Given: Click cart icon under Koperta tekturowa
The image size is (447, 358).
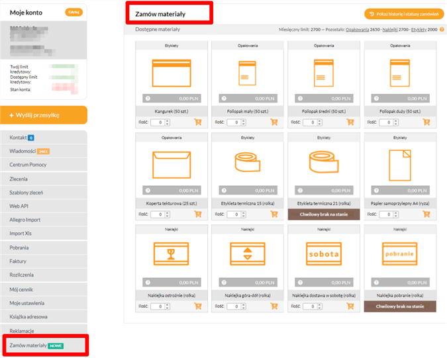Looking at the screenshot, I should tap(198, 214).
